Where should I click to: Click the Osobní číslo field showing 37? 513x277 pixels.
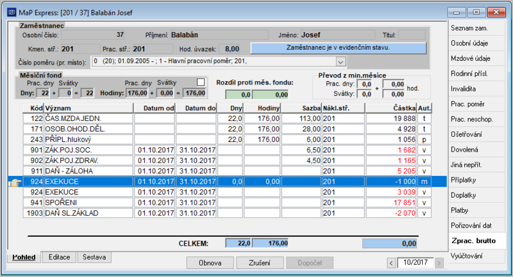pos(93,35)
